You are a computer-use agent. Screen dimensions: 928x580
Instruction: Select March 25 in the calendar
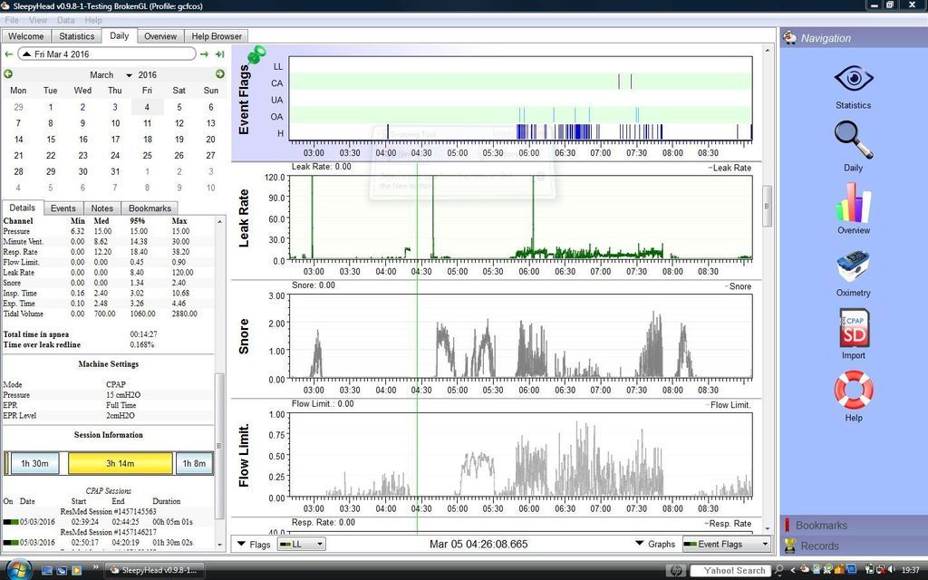[x=148, y=156]
